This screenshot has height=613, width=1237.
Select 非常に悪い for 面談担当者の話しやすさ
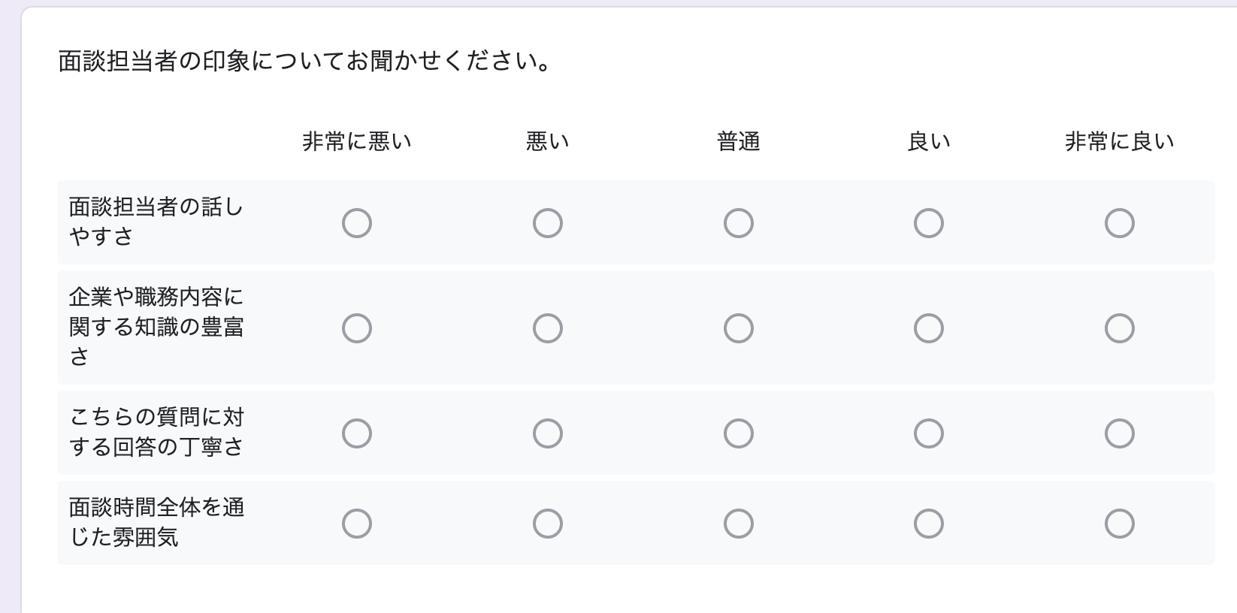click(x=357, y=223)
